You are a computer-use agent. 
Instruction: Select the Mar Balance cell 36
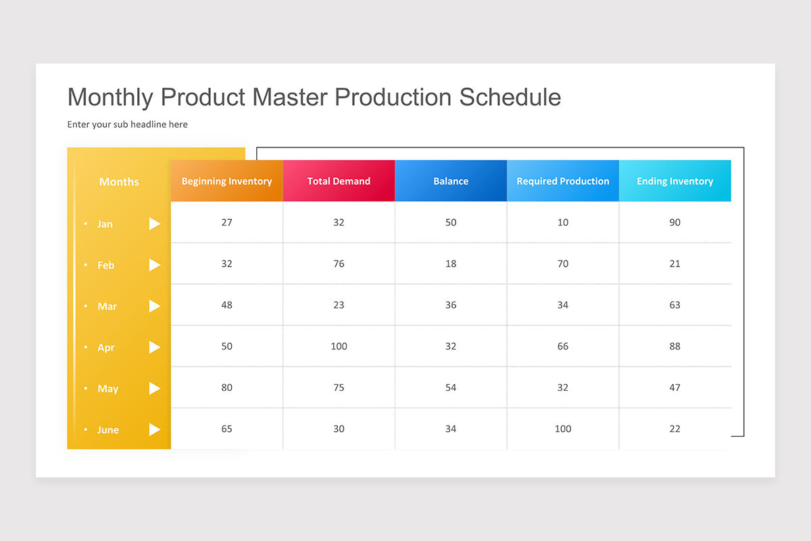click(451, 305)
